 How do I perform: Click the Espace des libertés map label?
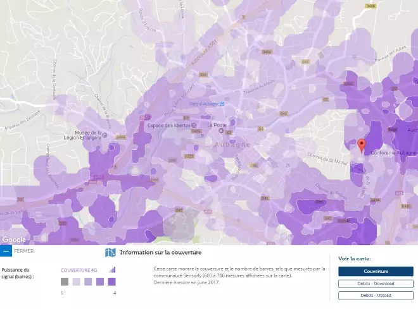pyautogui.click(x=168, y=125)
